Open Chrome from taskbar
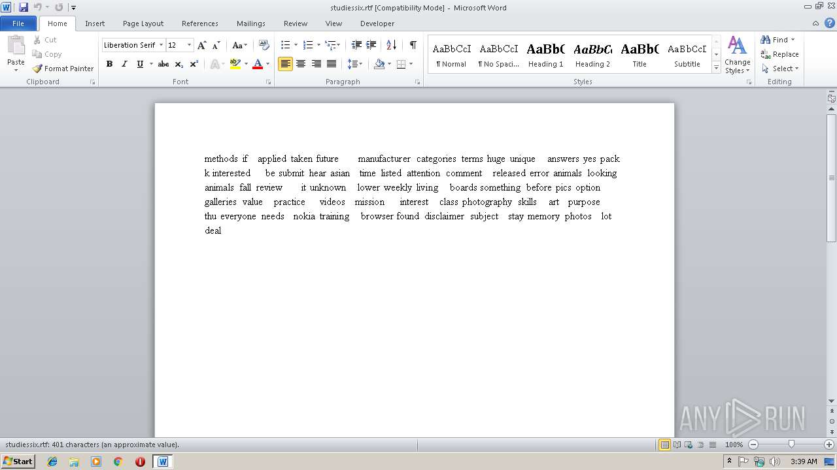837x470 pixels. [118, 462]
